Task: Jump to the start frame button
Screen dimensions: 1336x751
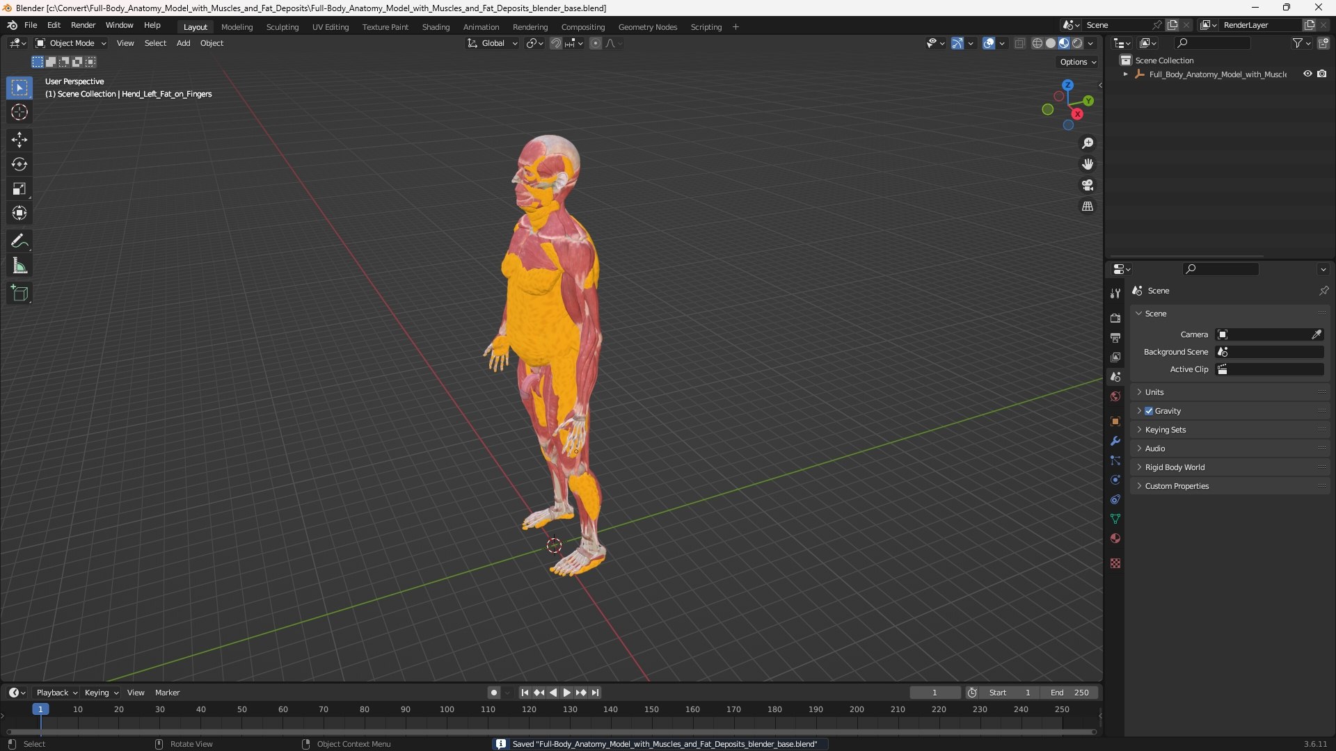Action: (x=525, y=693)
